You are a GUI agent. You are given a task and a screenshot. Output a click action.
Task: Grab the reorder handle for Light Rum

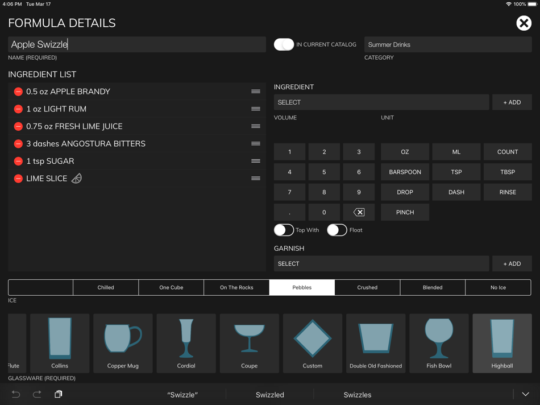pyautogui.click(x=256, y=109)
